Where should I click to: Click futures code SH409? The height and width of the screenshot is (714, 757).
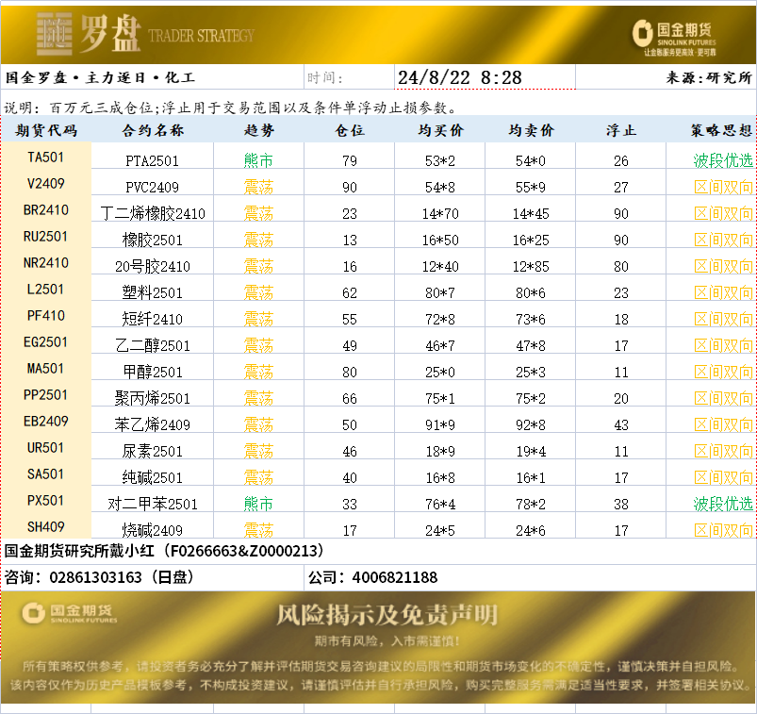46,527
